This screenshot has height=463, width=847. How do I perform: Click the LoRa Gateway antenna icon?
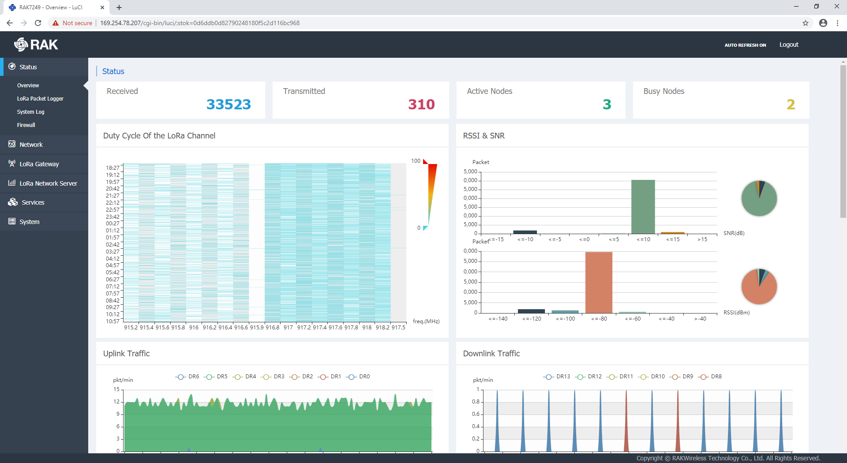coord(12,164)
